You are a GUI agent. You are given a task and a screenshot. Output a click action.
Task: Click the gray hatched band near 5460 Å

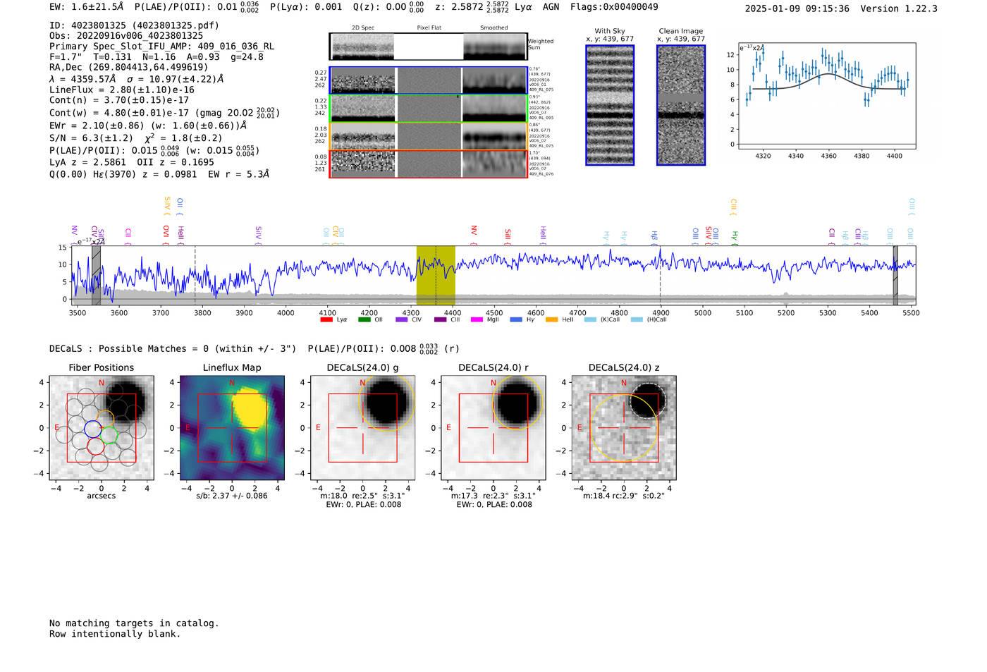point(895,276)
